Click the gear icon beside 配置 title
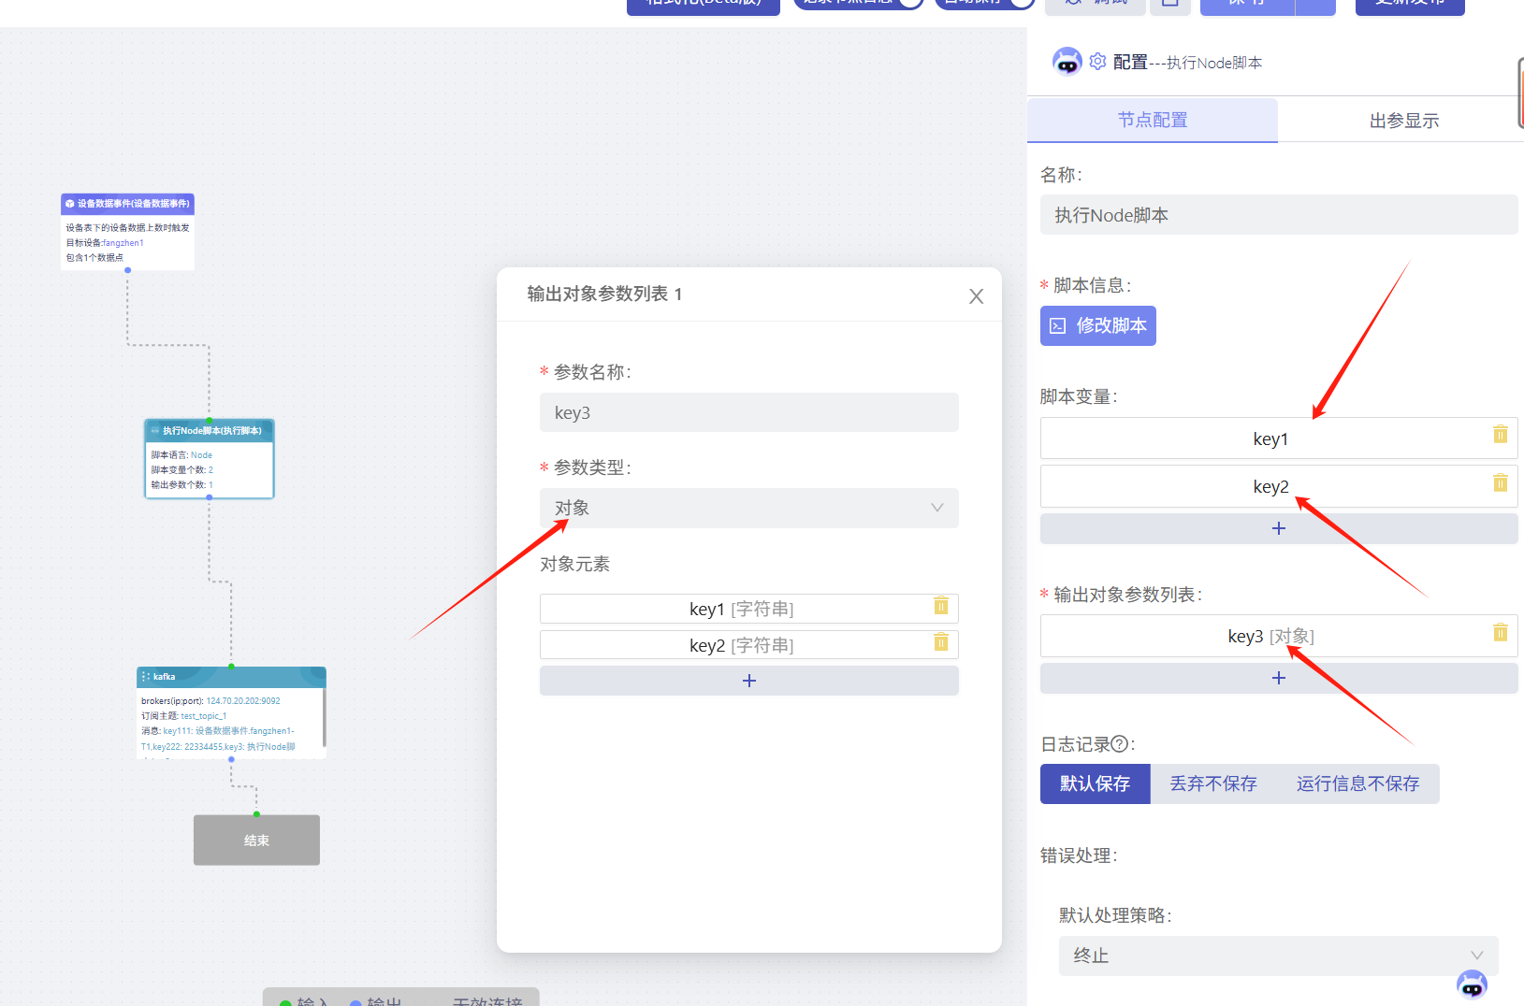The height and width of the screenshot is (1006, 1524). coord(1097,62)
